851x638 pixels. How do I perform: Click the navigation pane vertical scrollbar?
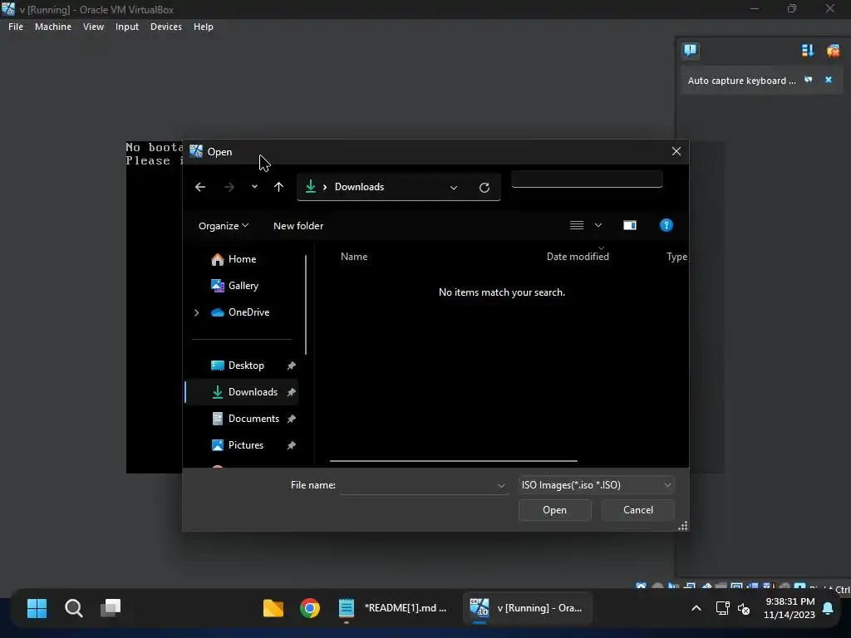(x=306, y=304)
